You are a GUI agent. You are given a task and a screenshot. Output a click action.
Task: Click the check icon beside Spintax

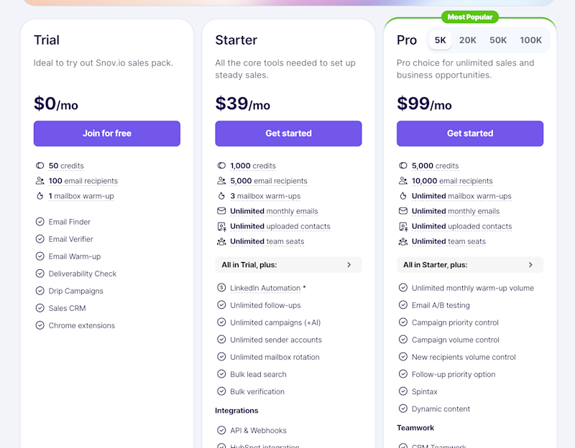(x=402, y=391)
